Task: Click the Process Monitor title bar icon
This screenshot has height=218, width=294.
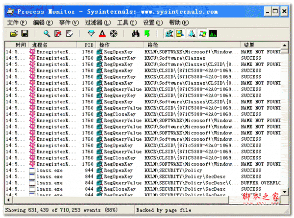Action: (10, 11)
